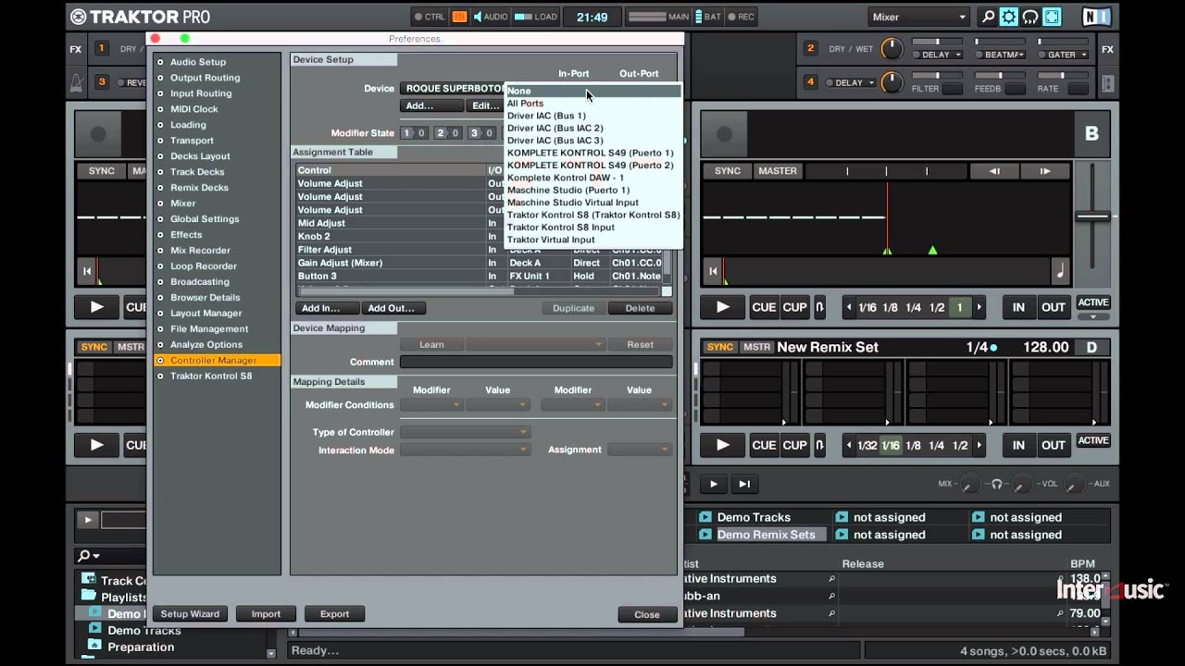Click the right FX panel tab

(x=1107, y=49)
